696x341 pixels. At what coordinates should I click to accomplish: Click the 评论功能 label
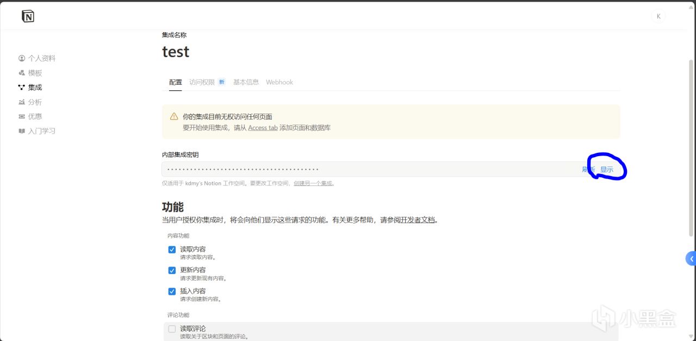(x=179, y=315)
